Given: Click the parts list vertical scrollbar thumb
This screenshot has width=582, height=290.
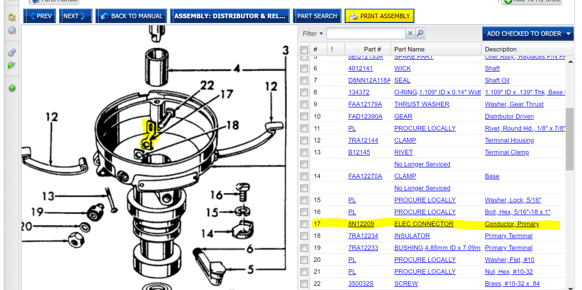Looking at the screenshot, I should click(x=570, y=139).
